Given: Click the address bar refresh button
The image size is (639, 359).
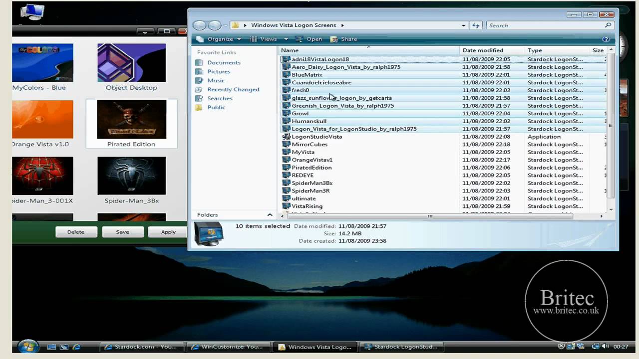Looking at the screenshot, I should click(476, 25).
